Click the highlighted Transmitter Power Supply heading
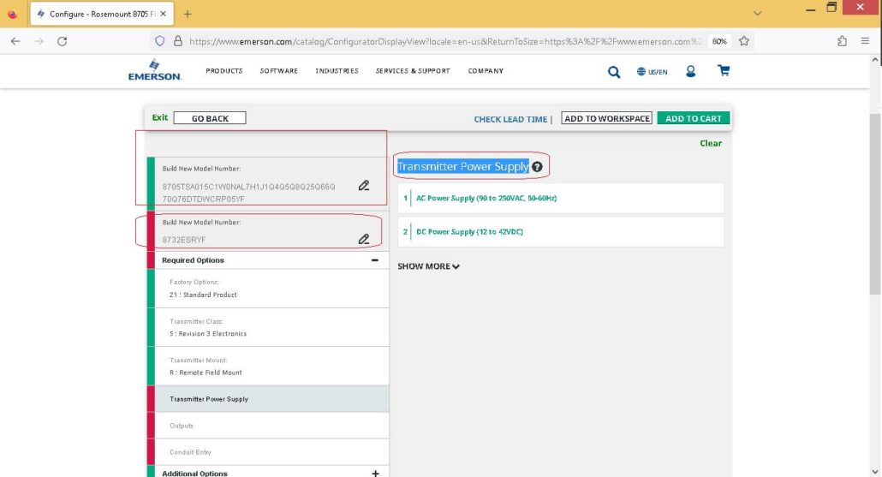882x477 pixels. coord(463,166)
